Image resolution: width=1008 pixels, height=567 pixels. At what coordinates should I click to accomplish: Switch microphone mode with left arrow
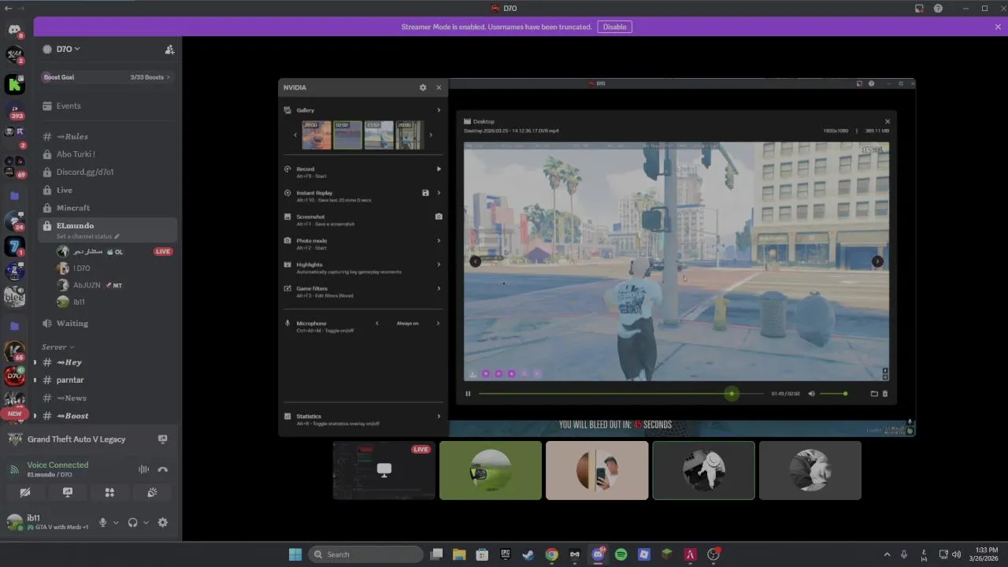tap(376, 323)
